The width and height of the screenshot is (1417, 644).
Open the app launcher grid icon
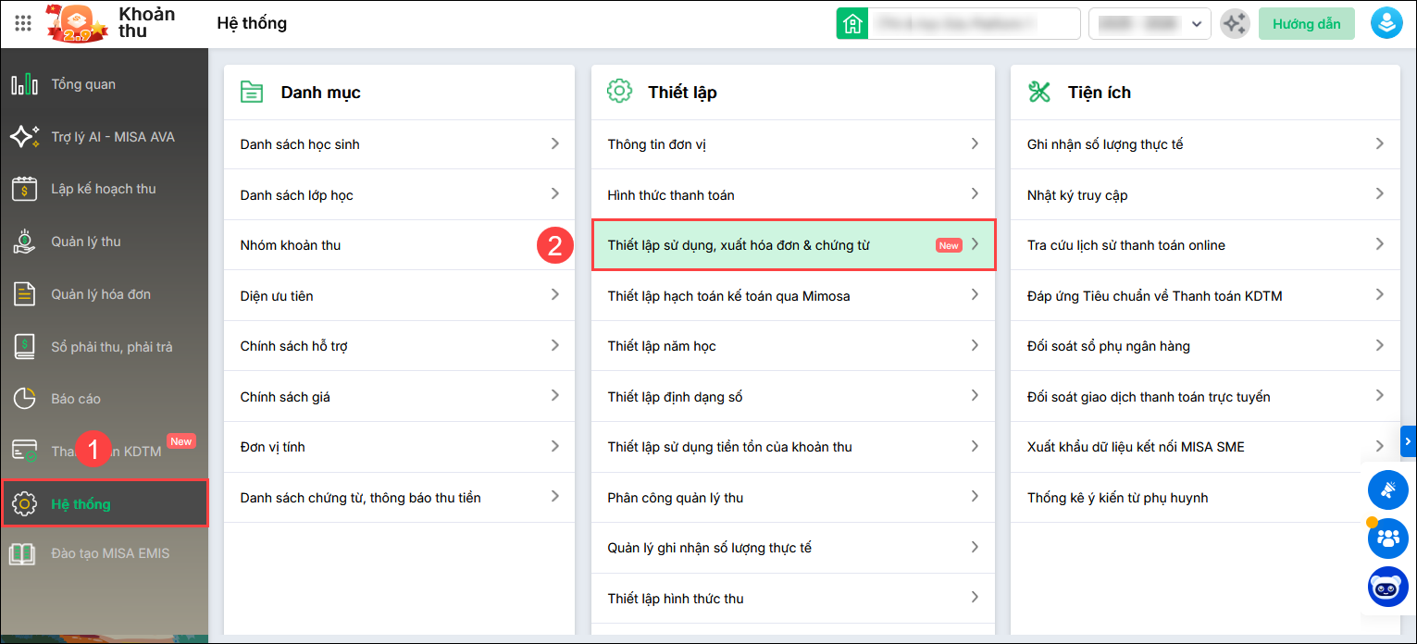point(23,23)
